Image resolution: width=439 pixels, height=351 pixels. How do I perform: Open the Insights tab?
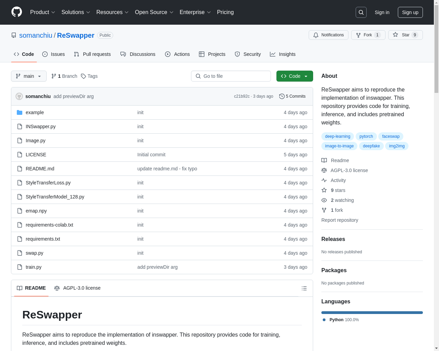[x=283, y=54]
